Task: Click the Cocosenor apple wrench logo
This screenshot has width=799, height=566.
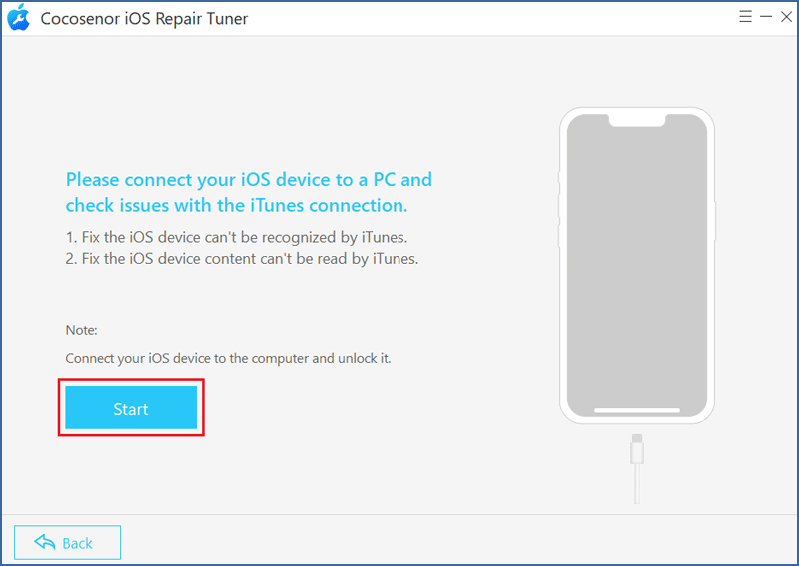Action: pyautogui.click(x=19, y=18)
